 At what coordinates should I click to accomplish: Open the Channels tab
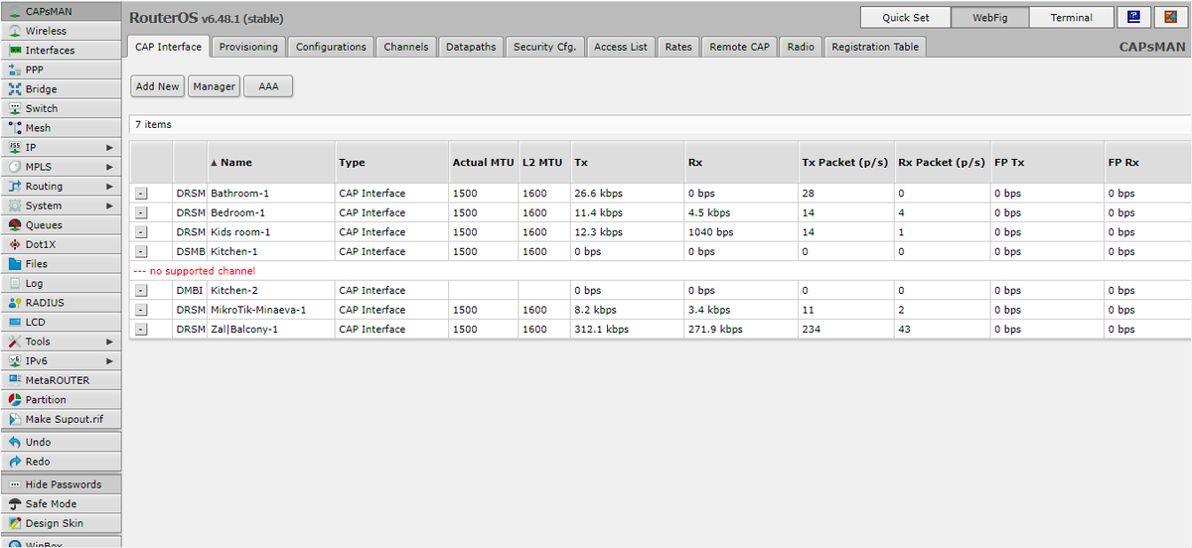tap(405, 47)
